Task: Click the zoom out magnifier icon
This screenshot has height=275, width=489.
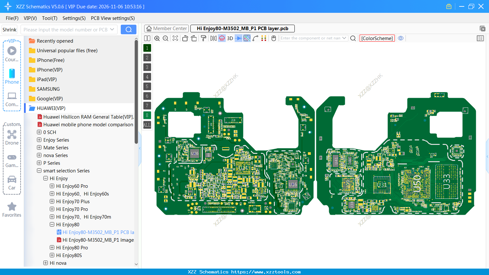Action: (x=165, y=38)
